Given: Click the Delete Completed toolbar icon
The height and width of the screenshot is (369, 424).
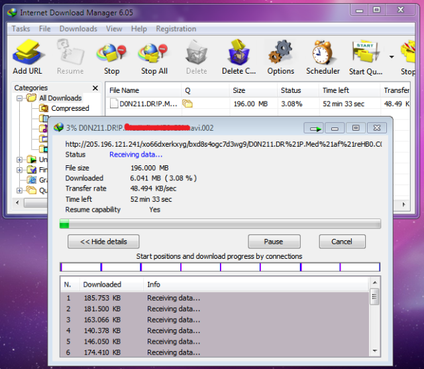Looking at the screenshot, I should tap(238, 52).
